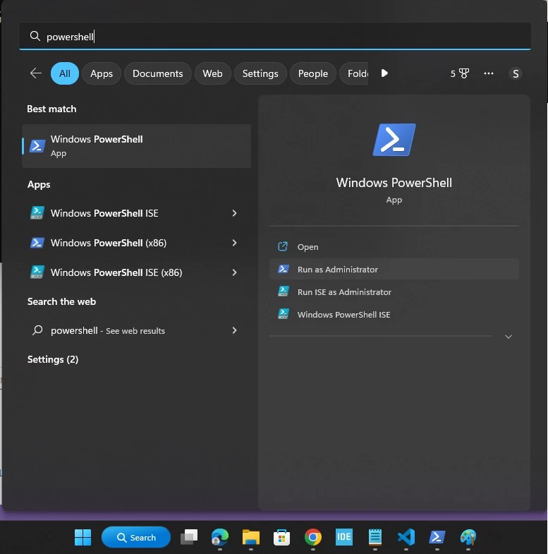Image resolution: width=548 pixels, height=554 pixels.
Task: Click into the powershell search field
Action: pyautogui.click(x=275, y=36)
